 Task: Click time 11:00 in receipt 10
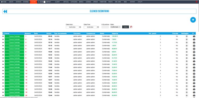pyautogui.click(x=50, y=64)
